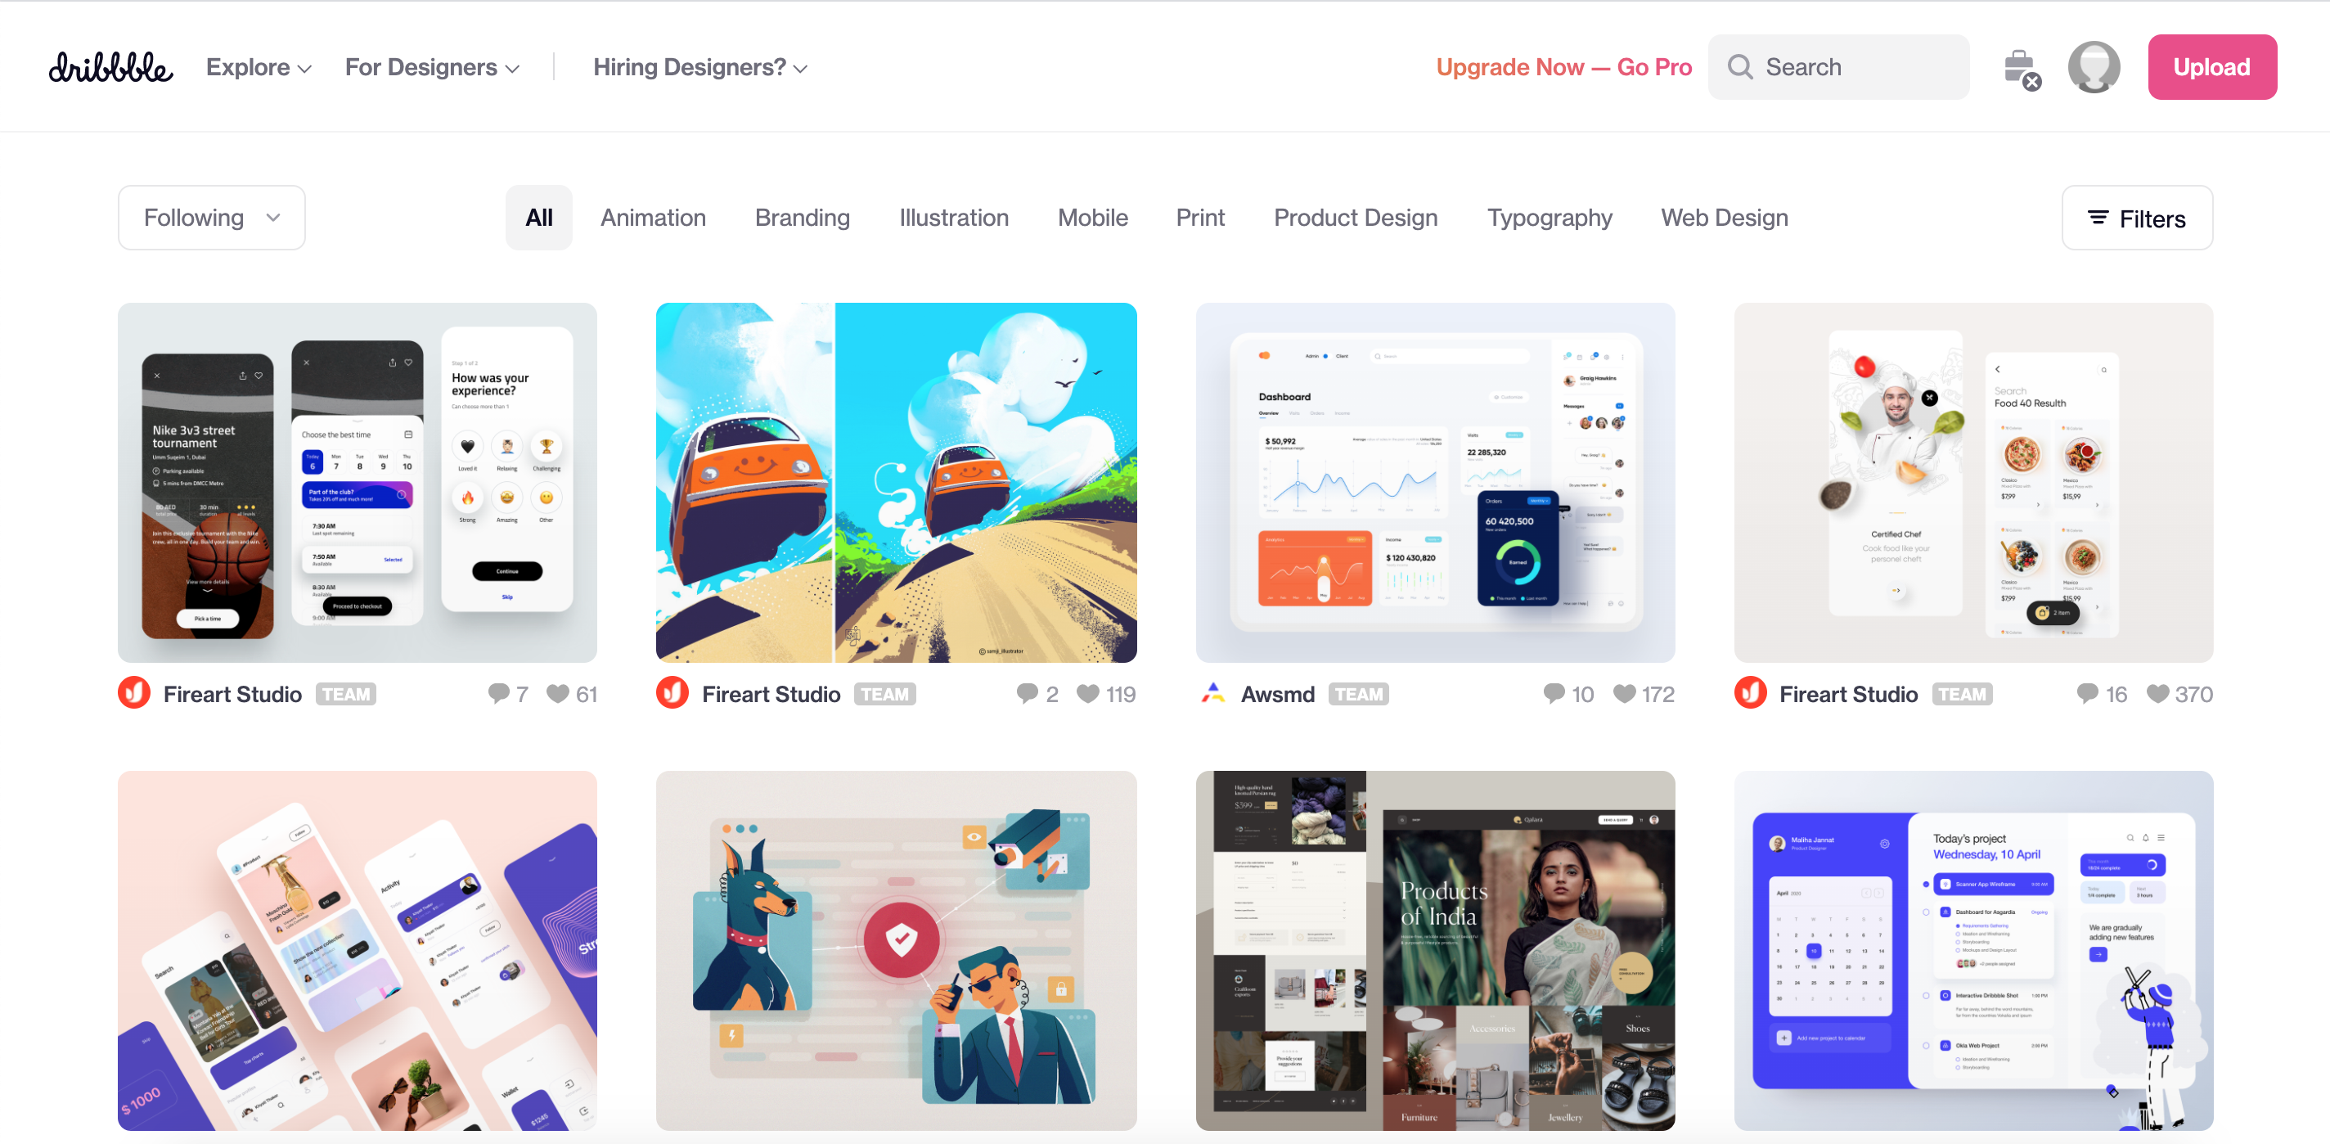
Task: Open the user profile avatar
Action: pos(2093,68)
